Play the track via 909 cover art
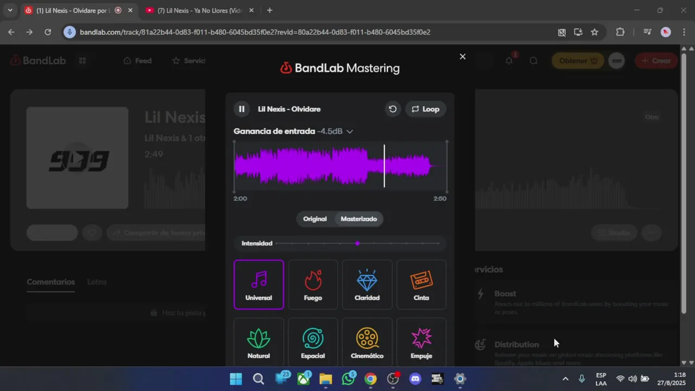The width and height of the screenshot is (695, 391). [78, 158]
